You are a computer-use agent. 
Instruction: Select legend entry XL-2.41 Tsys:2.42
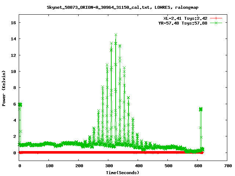[185, 18]
